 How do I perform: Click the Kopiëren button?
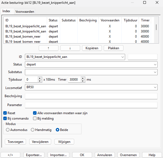click(x=92, y=48)
